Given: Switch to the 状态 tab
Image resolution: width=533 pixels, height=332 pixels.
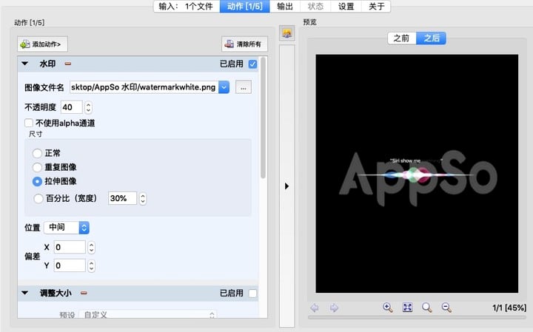Looking at the screenshot, I should (315, 7).
